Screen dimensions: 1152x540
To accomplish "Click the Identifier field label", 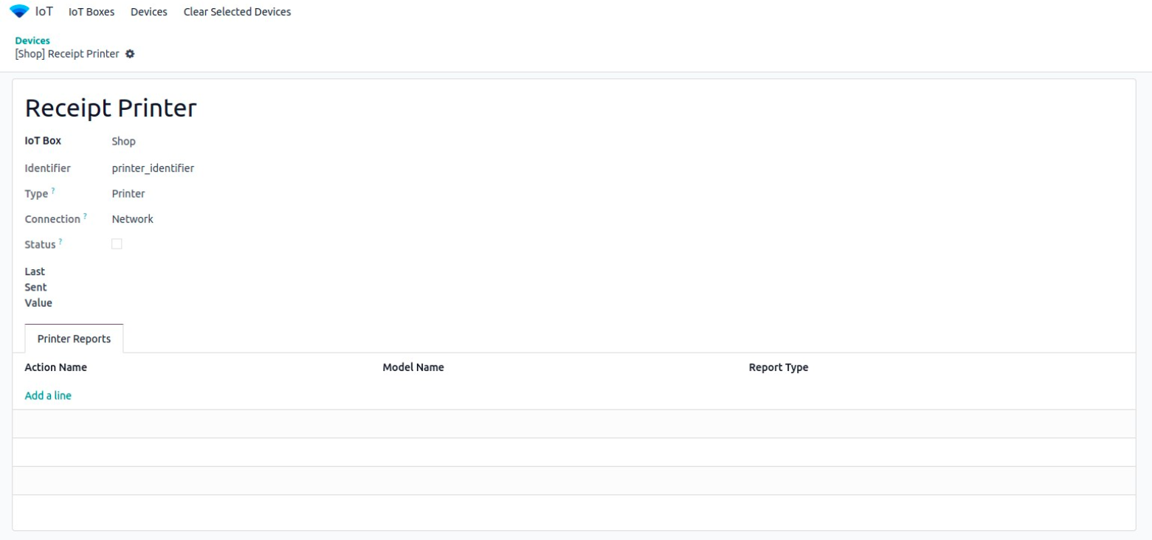I will click(x=48, y=168).
